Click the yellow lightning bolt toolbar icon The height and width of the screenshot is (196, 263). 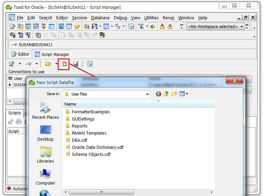77,27
